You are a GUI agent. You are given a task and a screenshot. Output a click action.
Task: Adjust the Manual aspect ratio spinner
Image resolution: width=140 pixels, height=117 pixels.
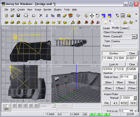135,98
